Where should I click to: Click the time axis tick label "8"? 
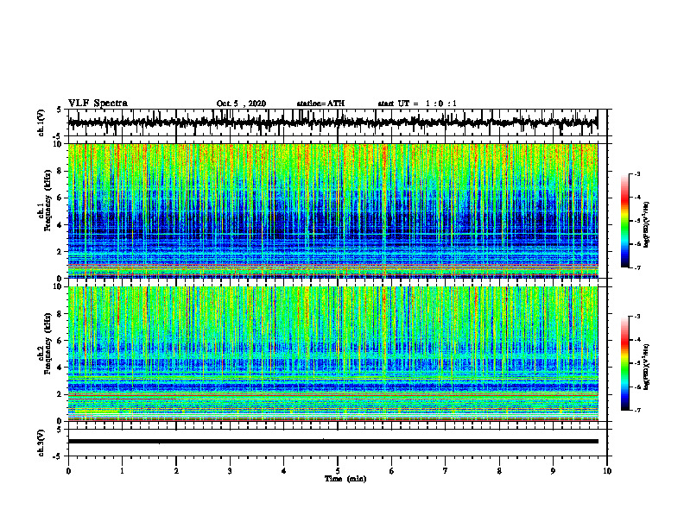pos(499,470)
